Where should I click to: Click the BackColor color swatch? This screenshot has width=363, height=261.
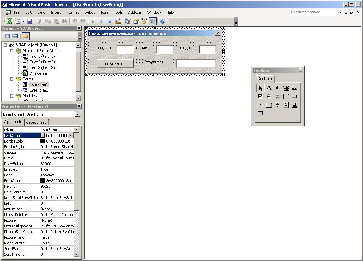click(x=43, y=135)
